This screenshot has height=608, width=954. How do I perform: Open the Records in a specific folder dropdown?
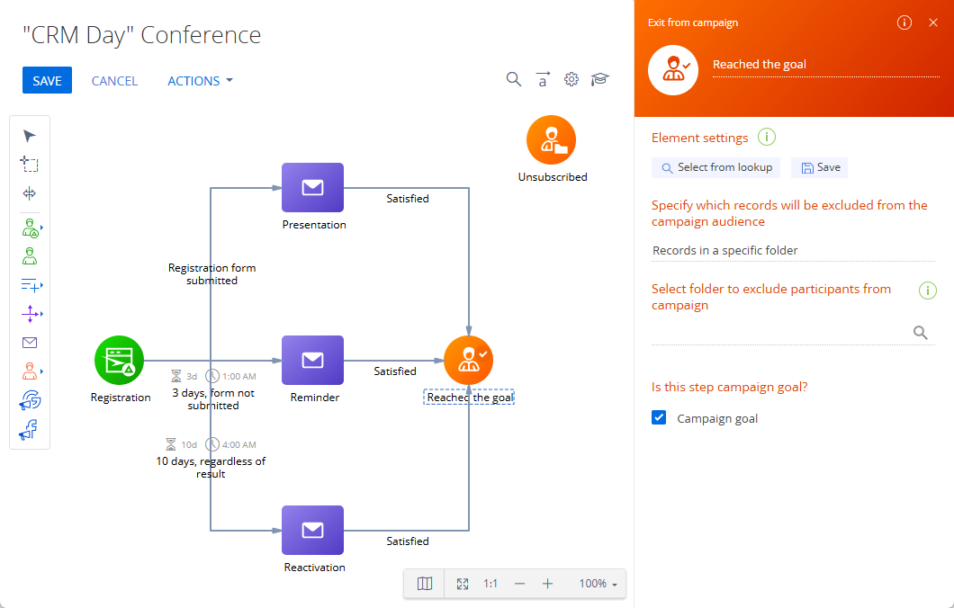(x=794, y=251)
